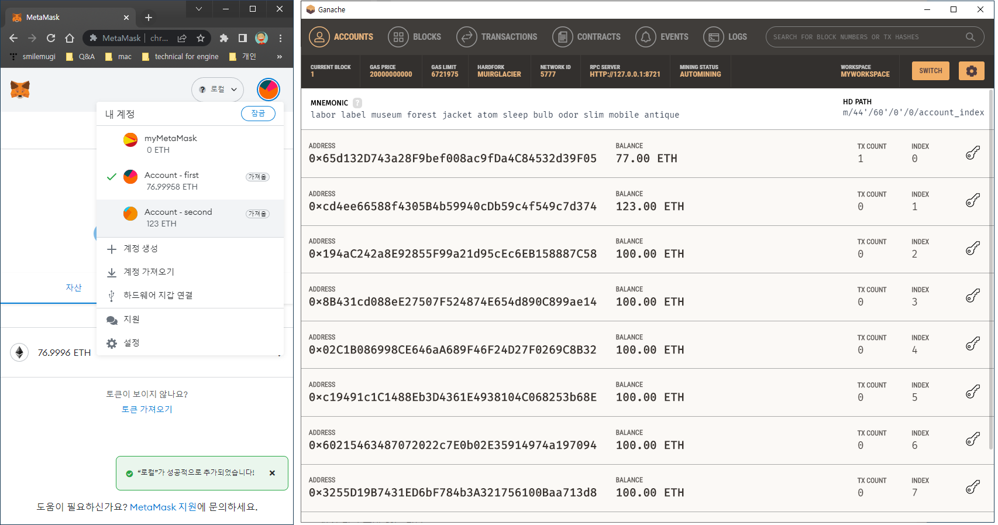Open Chrome profile avatar

pyautogui.click(x=261, y=38)
